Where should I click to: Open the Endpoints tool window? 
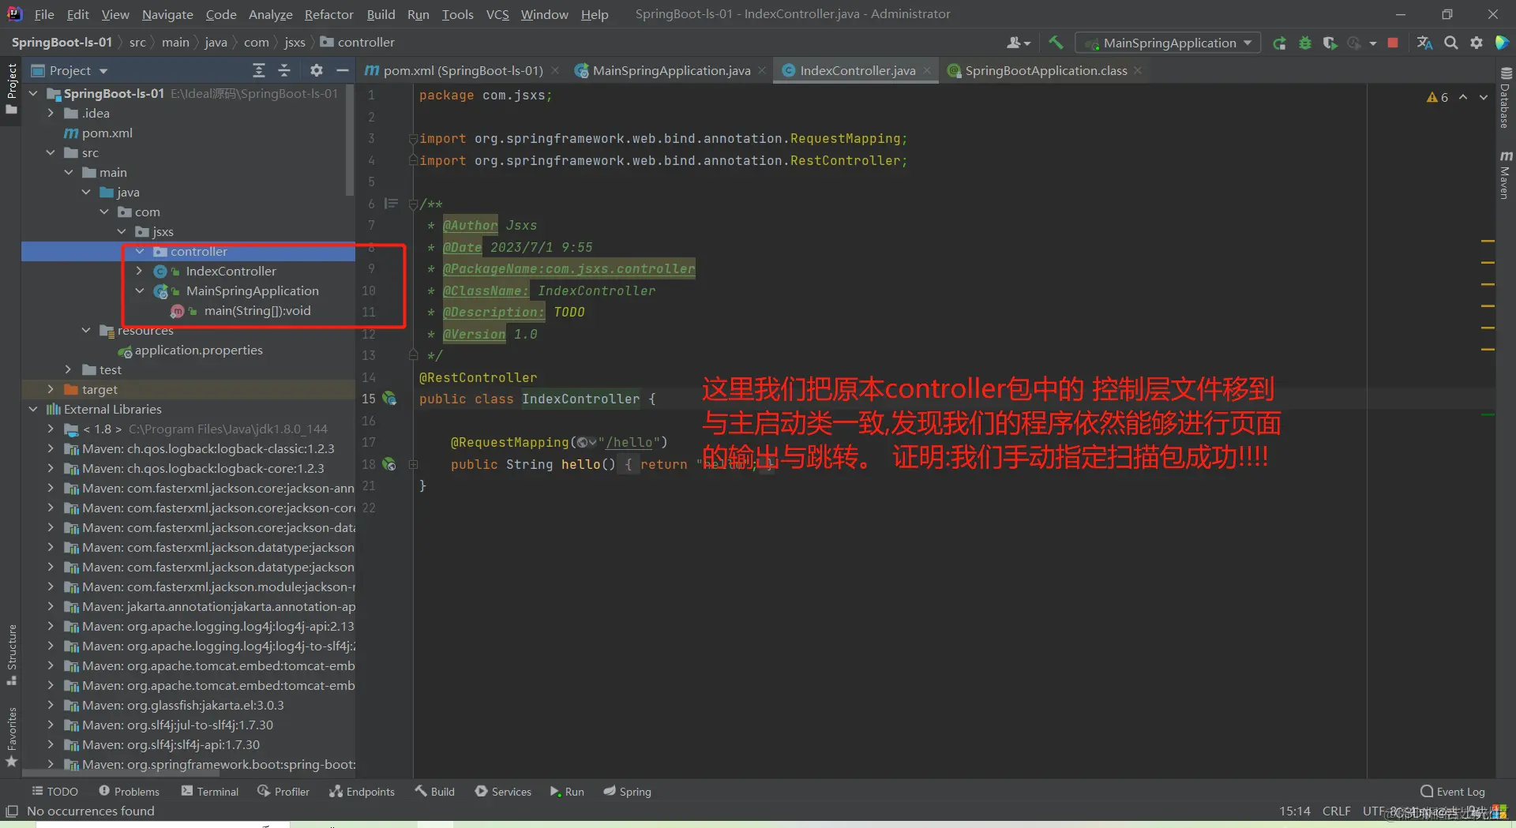362,791
